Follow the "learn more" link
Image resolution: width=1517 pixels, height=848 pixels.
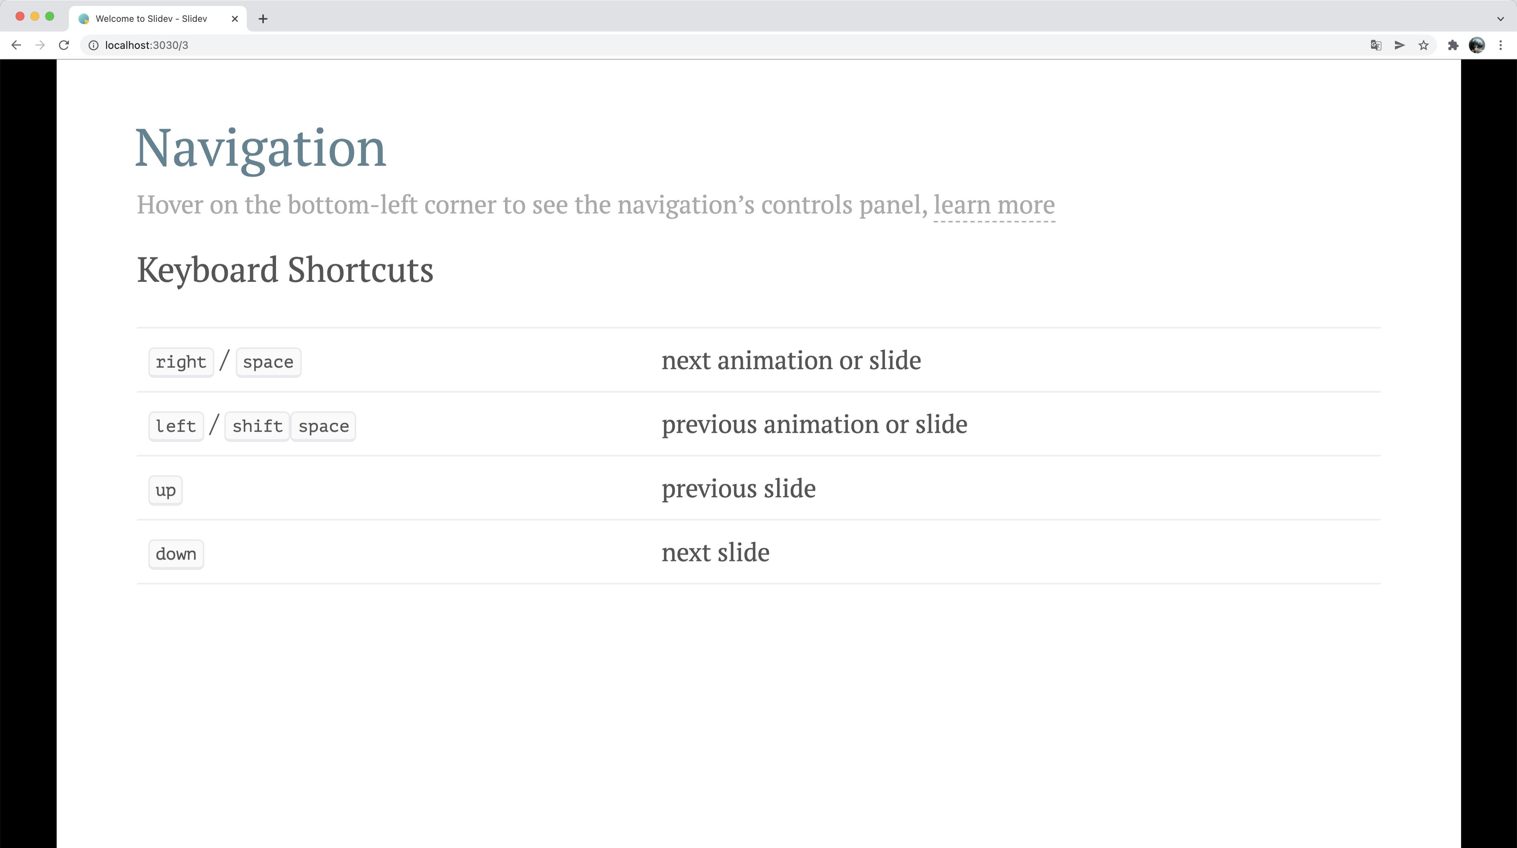tap(994, 205)
